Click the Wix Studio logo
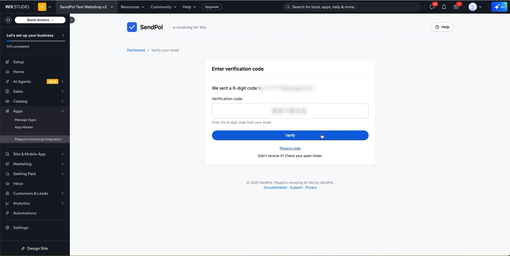Viewport: 510px width, 256px height. click(17, 7)
